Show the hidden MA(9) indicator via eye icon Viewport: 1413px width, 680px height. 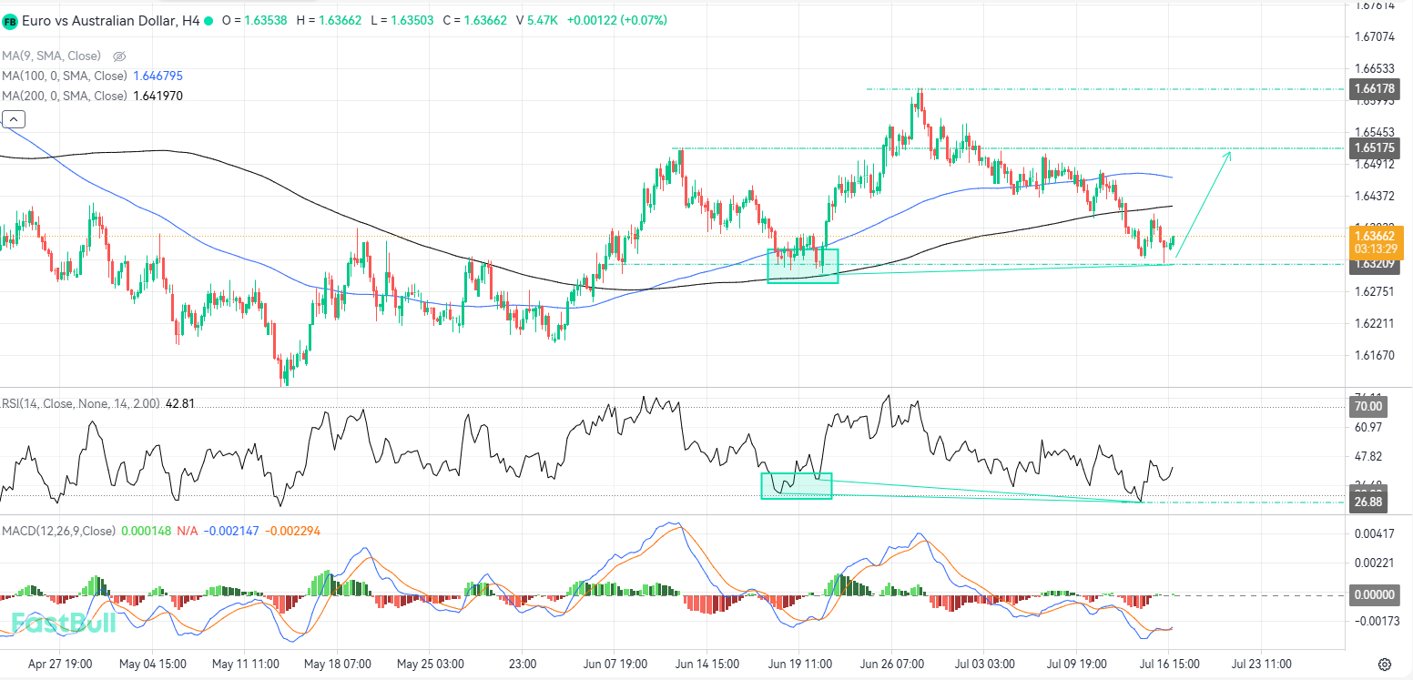point(118,56)
